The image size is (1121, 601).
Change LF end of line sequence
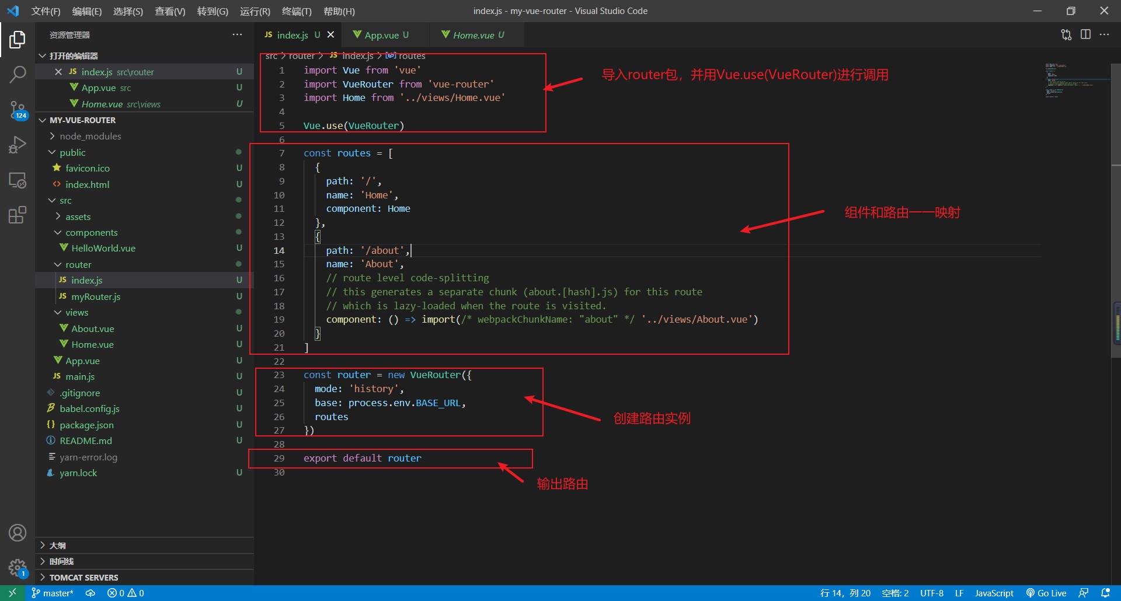tap(959, 593)
